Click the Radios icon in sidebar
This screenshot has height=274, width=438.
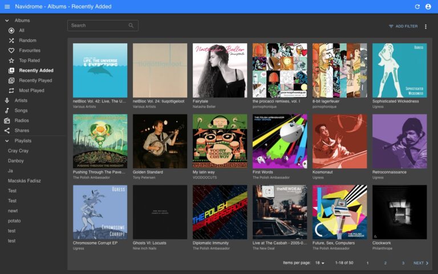coord(7,121)
